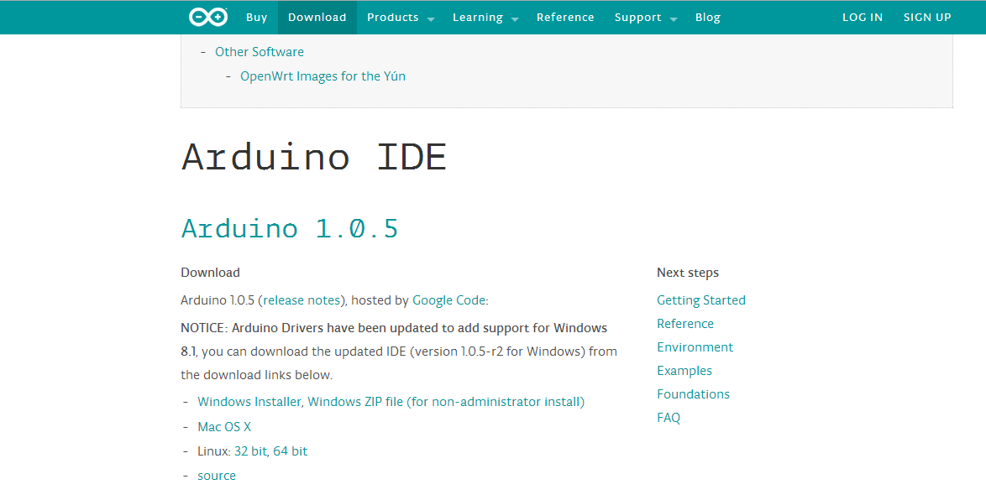Click the Next steps label
This screenshot has width=986, height=500.
688,273
